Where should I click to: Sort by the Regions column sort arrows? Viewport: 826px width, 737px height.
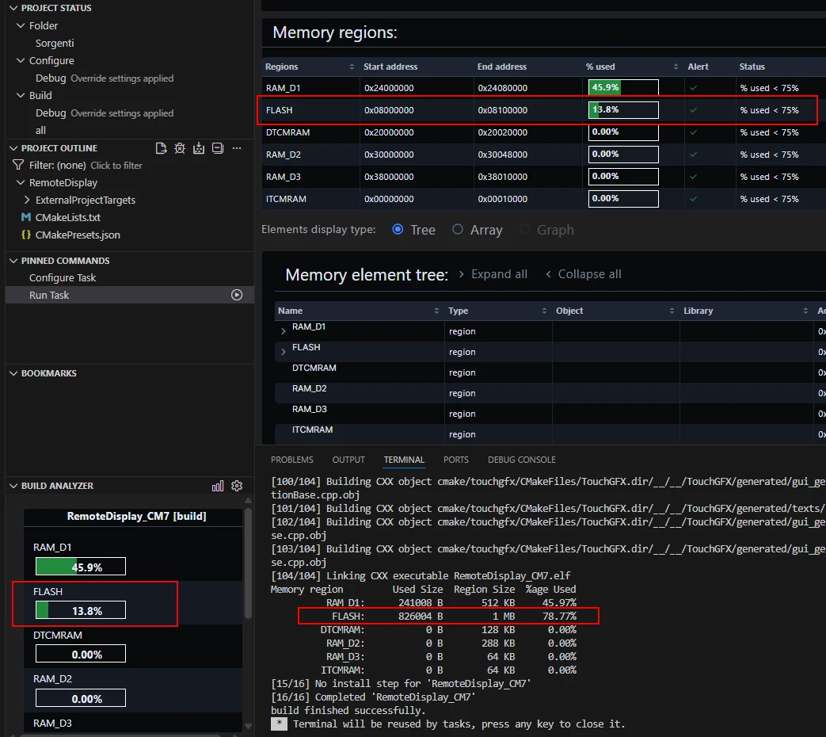coord(352,67)
